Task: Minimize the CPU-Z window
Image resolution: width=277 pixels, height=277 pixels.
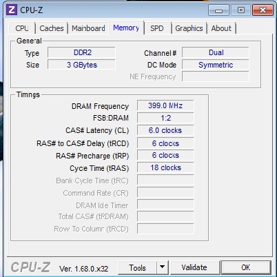Action: click(x=218, y=10)
